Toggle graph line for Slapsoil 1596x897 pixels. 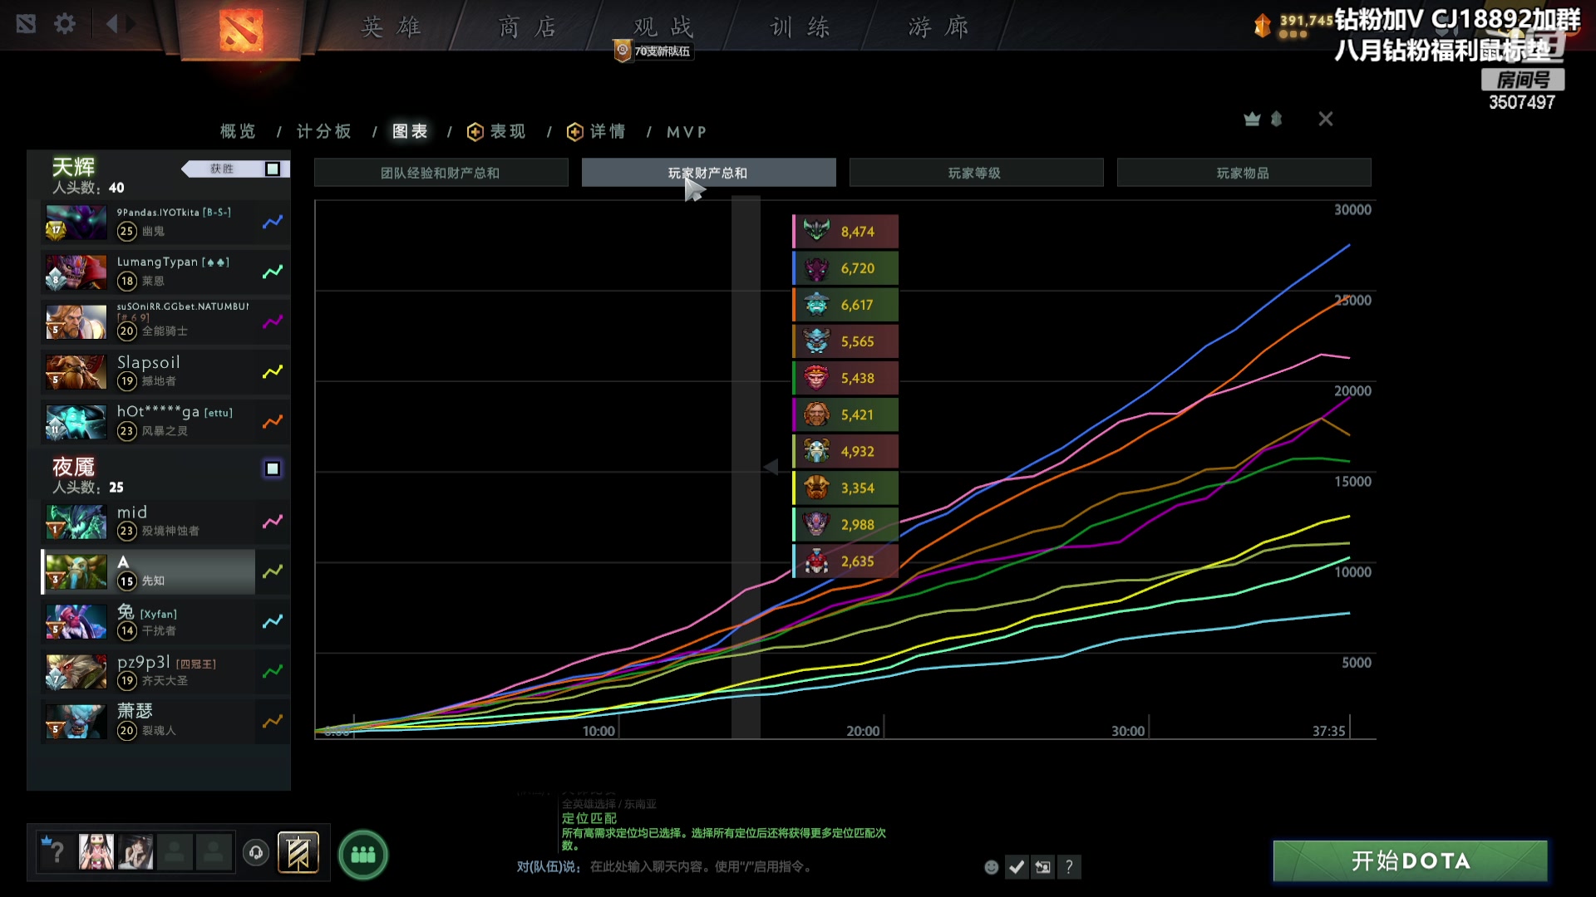273,371
